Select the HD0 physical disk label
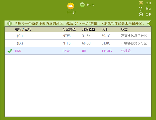 (18, 51)
